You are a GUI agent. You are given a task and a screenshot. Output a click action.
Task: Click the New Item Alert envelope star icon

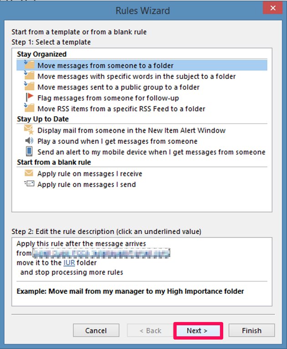click(x=29, y=130)
